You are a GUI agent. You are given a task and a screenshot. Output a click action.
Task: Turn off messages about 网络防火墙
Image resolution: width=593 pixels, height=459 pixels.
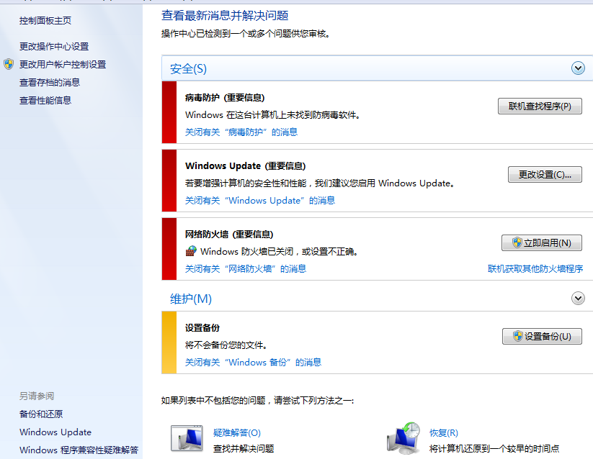pyautogui.click(x=246, y=269)
